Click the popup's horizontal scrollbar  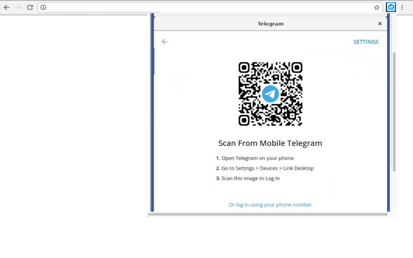tap(268, 214)
